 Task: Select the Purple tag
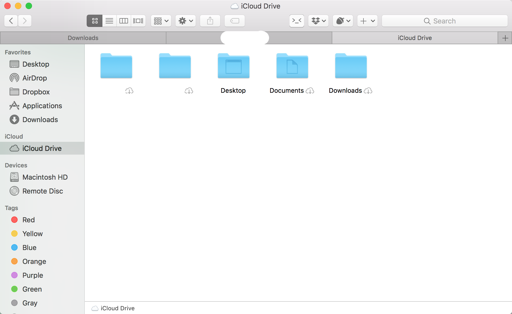click(x=42, y=275)
